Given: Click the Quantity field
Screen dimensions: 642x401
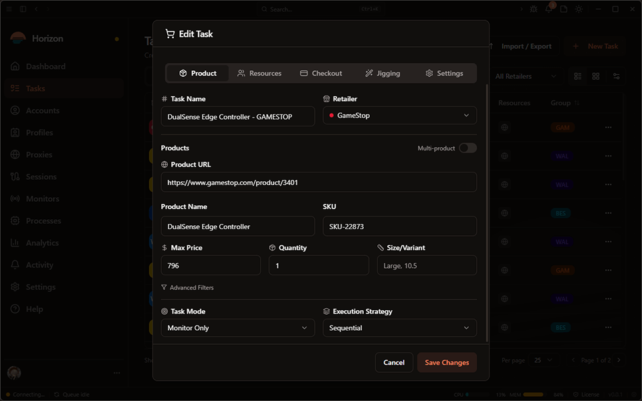Looking at the screenshot, I should pyautogui.click(x=318, y=265).
